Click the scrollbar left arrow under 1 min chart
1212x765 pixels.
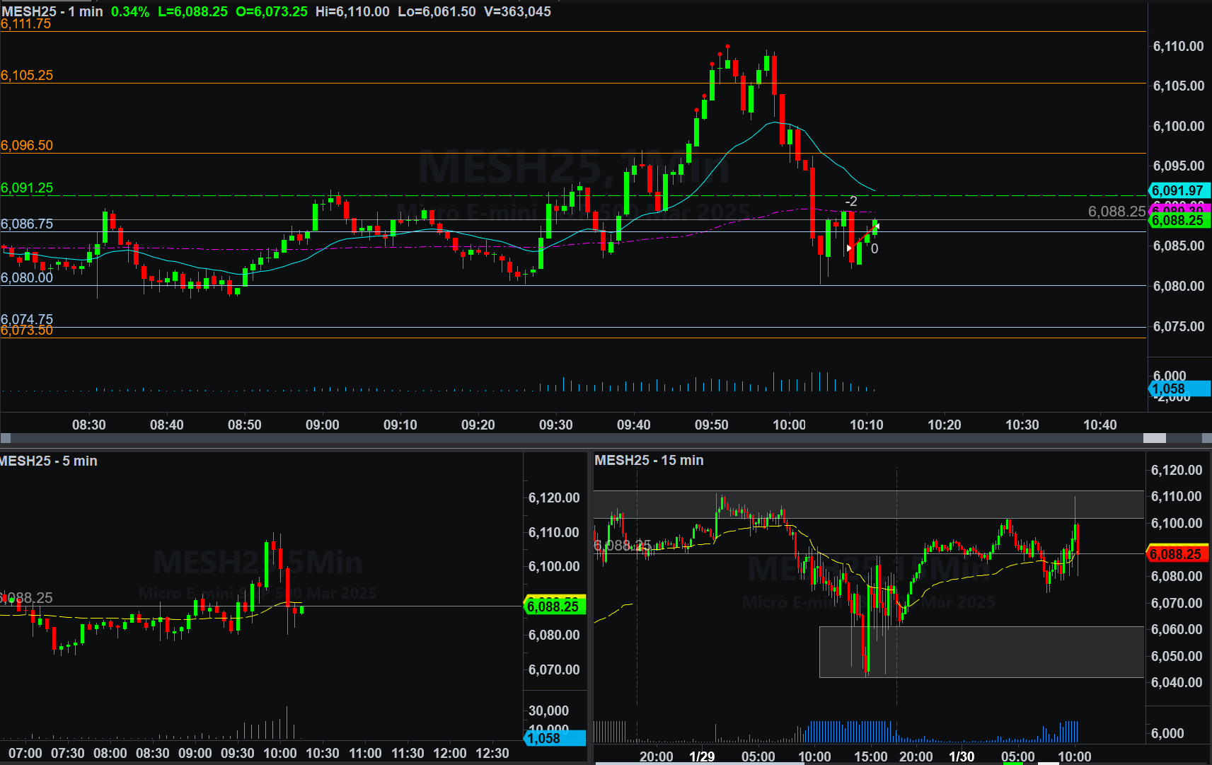[6, 439]
